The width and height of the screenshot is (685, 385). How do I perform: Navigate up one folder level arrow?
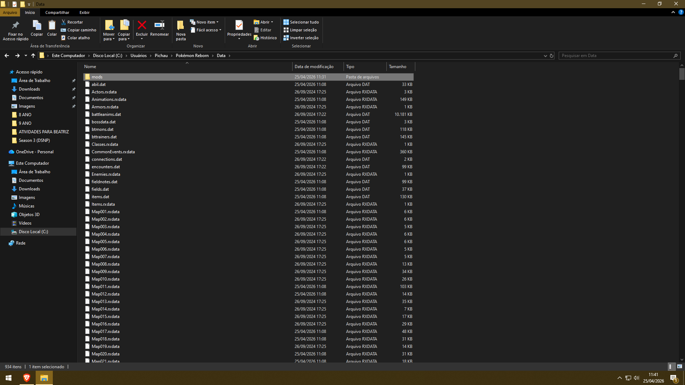pyautogui.click(x=33, y=56)
